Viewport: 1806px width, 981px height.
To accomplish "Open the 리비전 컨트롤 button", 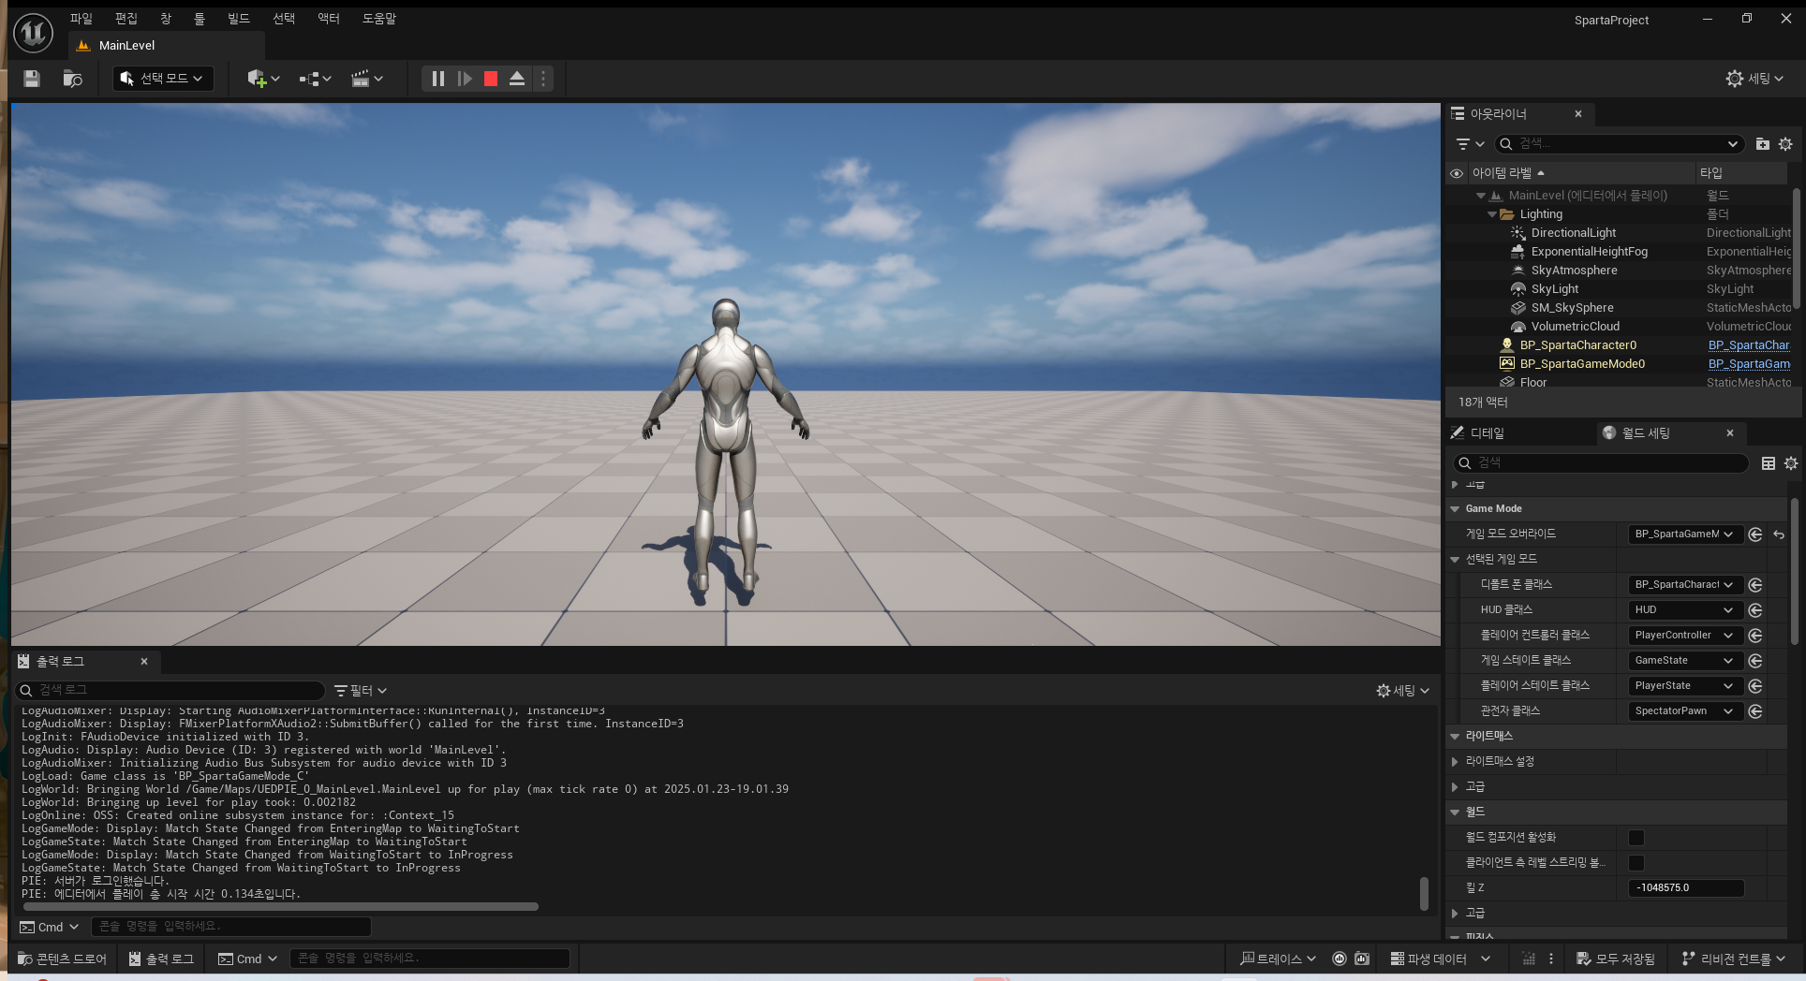I will 1734,959.
